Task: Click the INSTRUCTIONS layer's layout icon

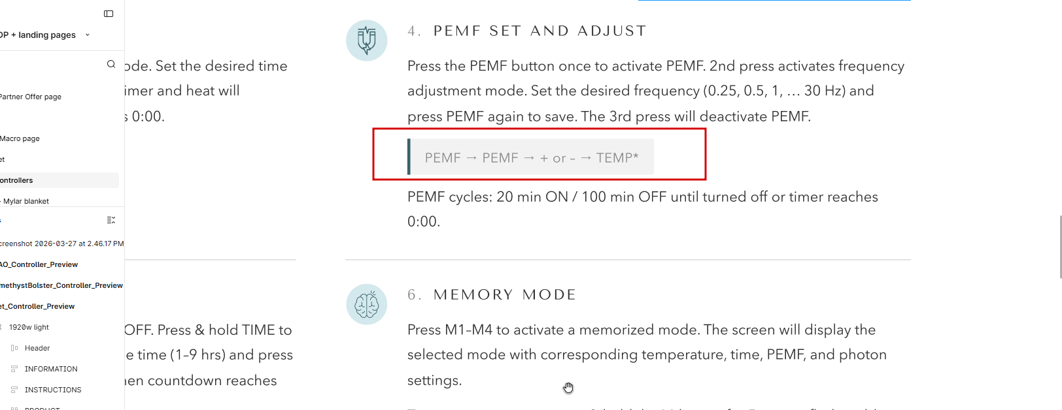Action: point(14,390)
